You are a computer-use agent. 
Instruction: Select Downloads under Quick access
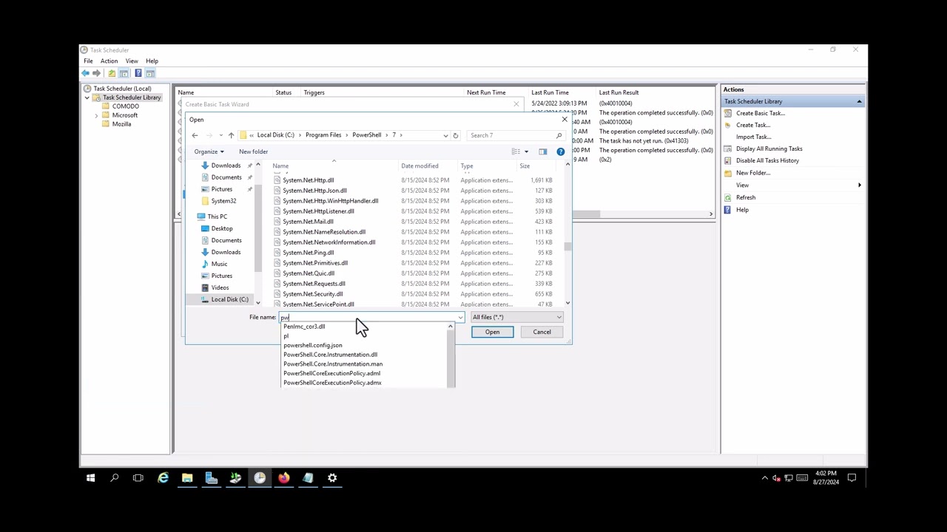[226, 166]
